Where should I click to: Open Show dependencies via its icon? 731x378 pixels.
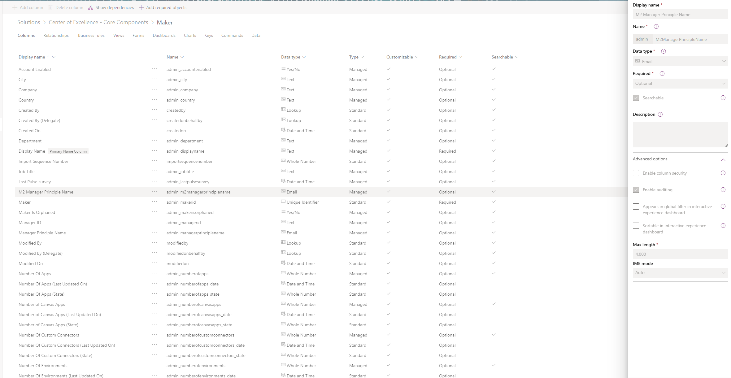tap(90, 7)
